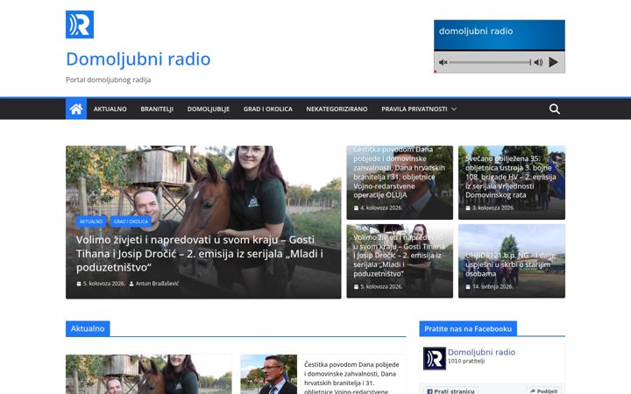Click the Pratite nas na Facebooku heading
631x394 pixels.
468,328
